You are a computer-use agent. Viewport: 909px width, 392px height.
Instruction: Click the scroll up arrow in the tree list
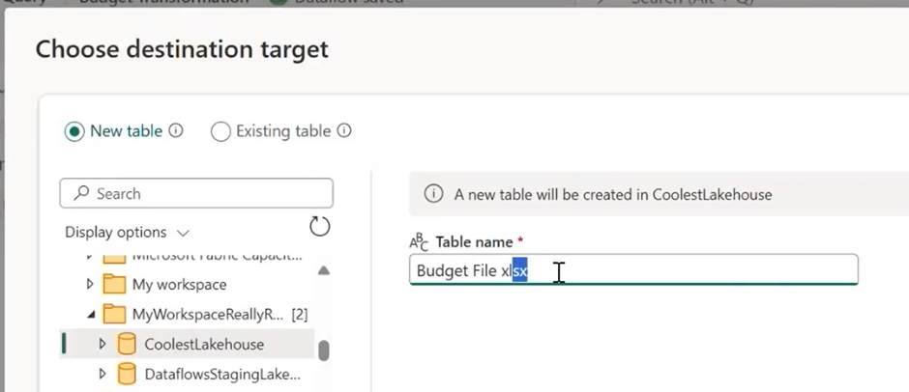pos(324,271)
